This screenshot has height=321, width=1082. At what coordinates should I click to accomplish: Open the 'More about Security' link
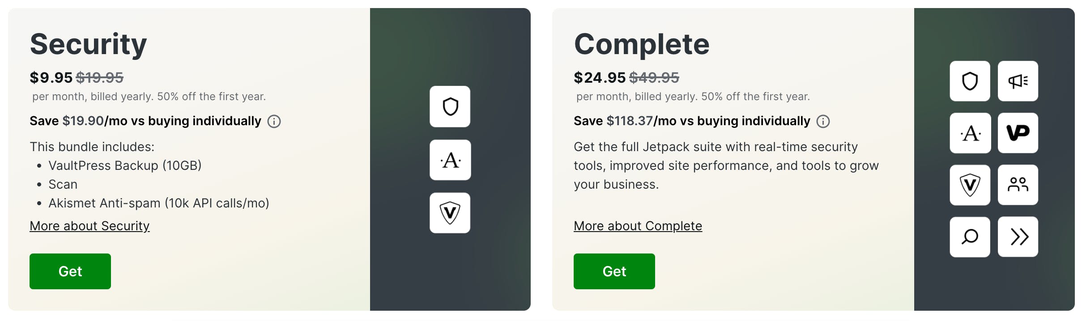(89, 226)
